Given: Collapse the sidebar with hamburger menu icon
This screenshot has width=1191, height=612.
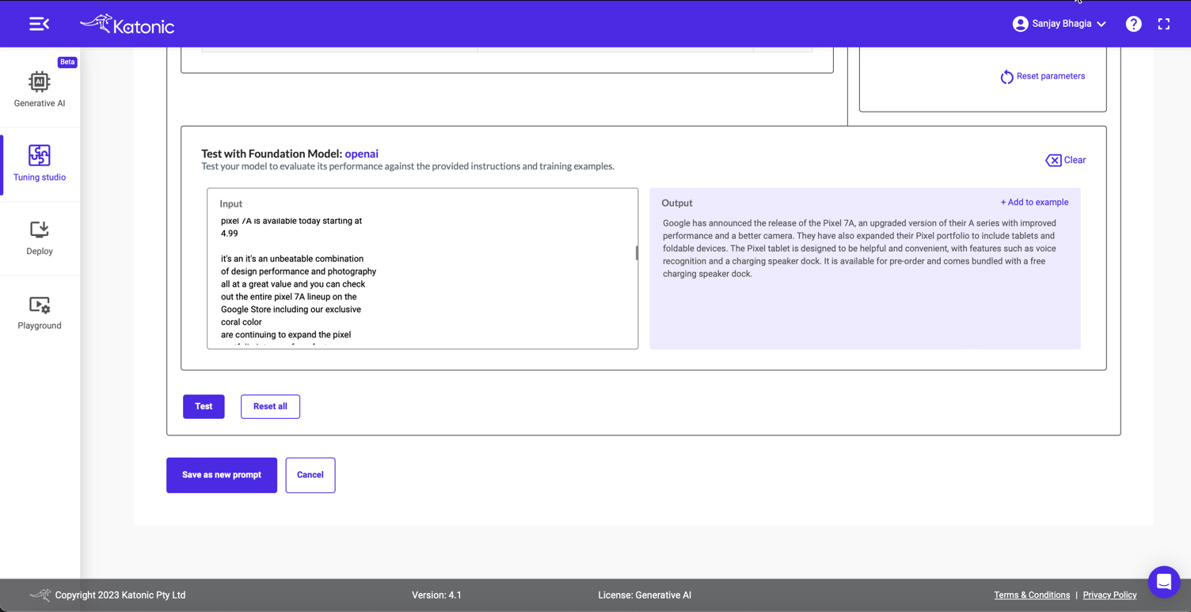Looking at the screenshot, I should coord(39,24).
